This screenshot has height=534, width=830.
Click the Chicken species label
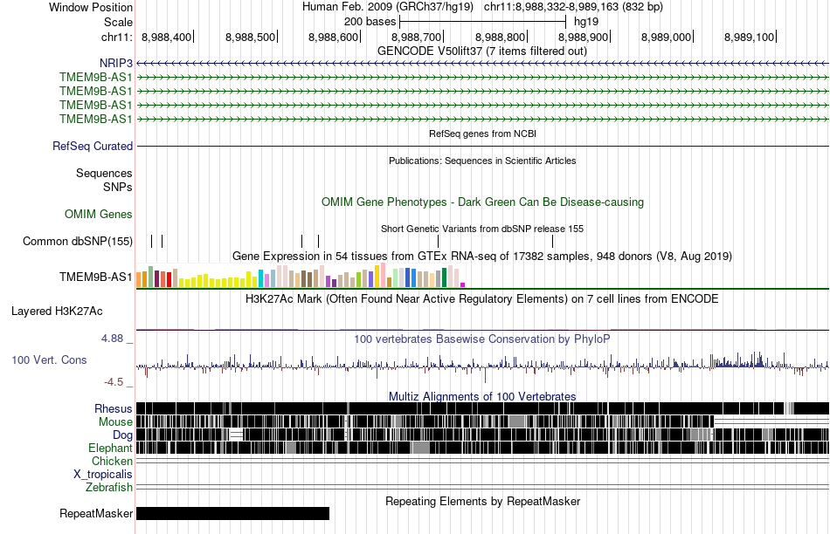pyautogui.click(x=112, y=461)
